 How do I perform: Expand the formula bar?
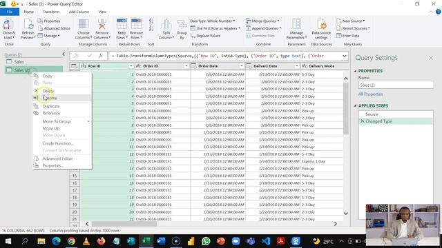pos(345,56)
